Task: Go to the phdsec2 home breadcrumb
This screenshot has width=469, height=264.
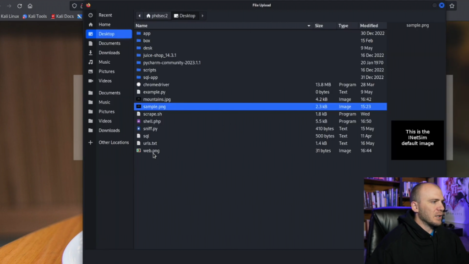Action: coord(157,16)
